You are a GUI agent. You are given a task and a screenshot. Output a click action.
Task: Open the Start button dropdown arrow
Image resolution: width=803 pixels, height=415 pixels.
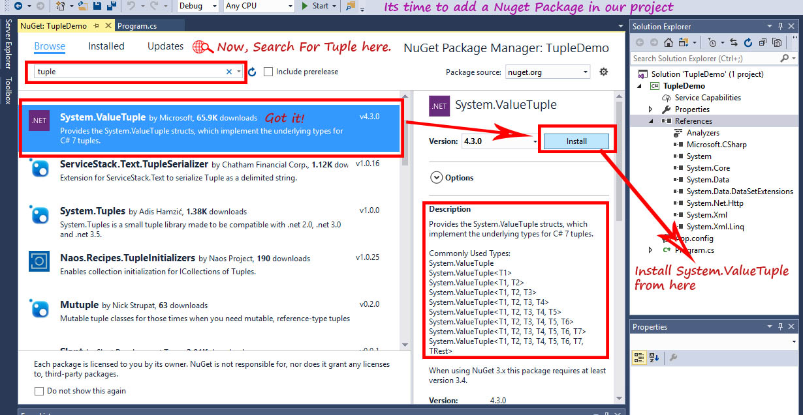click(334, 6)
